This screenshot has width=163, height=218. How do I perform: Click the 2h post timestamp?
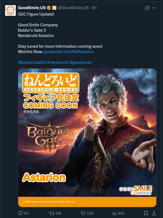coord(94,8)
